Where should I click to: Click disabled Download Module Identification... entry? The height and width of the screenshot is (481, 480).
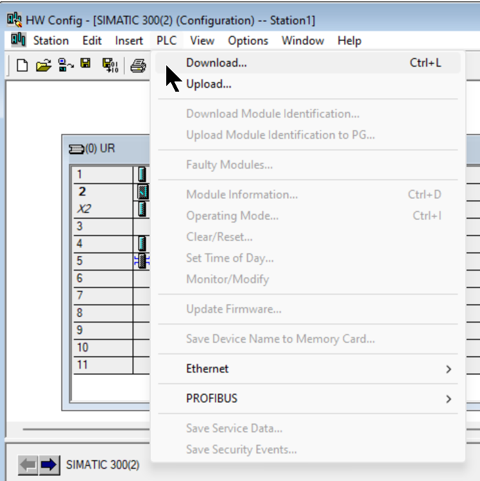[308, 114]
